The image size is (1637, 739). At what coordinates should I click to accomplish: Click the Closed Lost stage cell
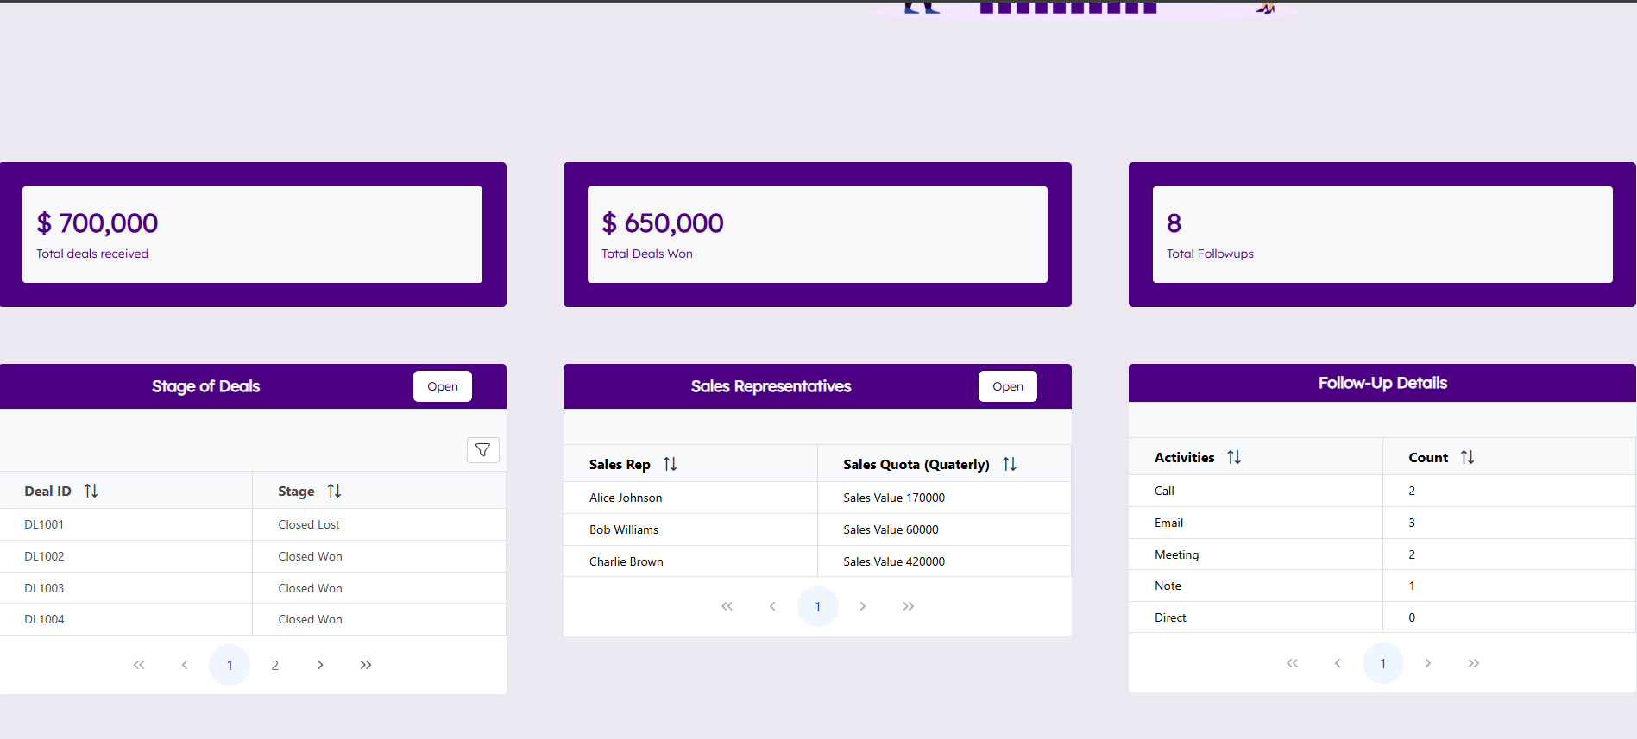point(380,524)
